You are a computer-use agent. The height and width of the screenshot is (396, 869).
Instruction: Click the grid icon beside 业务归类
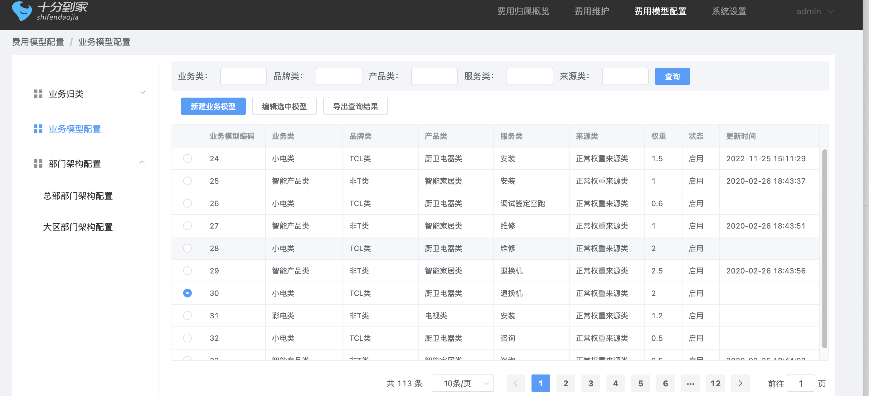click(38, 94)
